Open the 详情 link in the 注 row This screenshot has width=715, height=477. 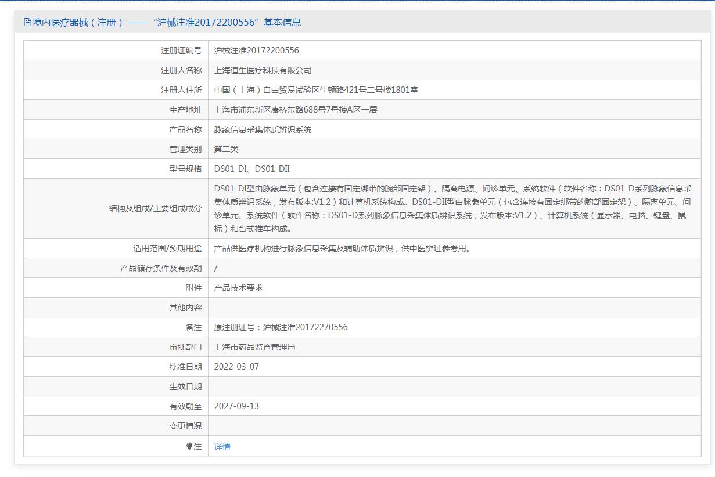point(222,447)
